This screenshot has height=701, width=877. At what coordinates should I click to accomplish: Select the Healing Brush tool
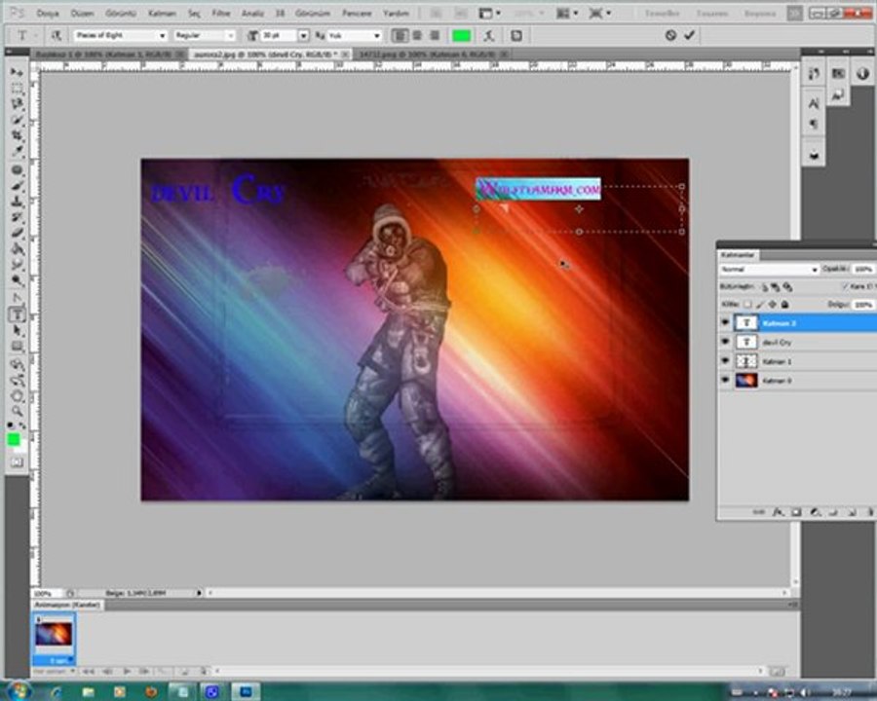[x=17, y=169]
